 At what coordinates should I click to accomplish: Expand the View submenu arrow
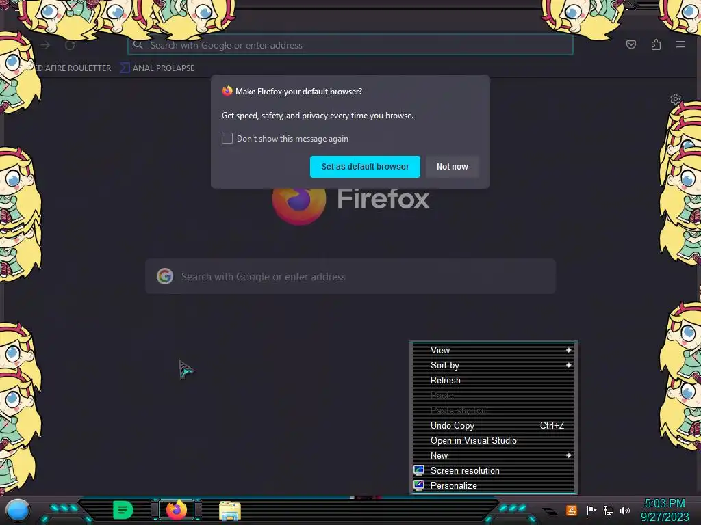[568, 350]
